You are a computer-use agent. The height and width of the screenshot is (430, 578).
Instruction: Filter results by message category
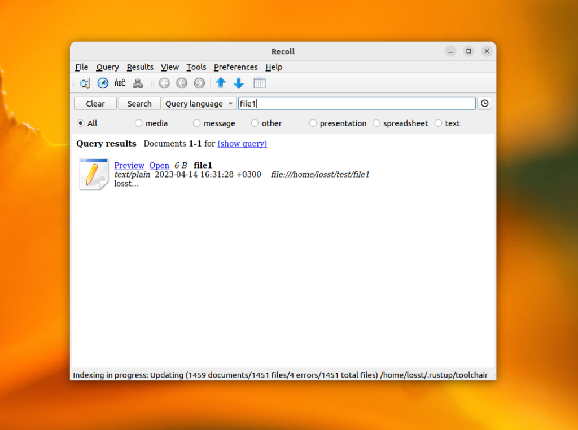click(196, 123)
